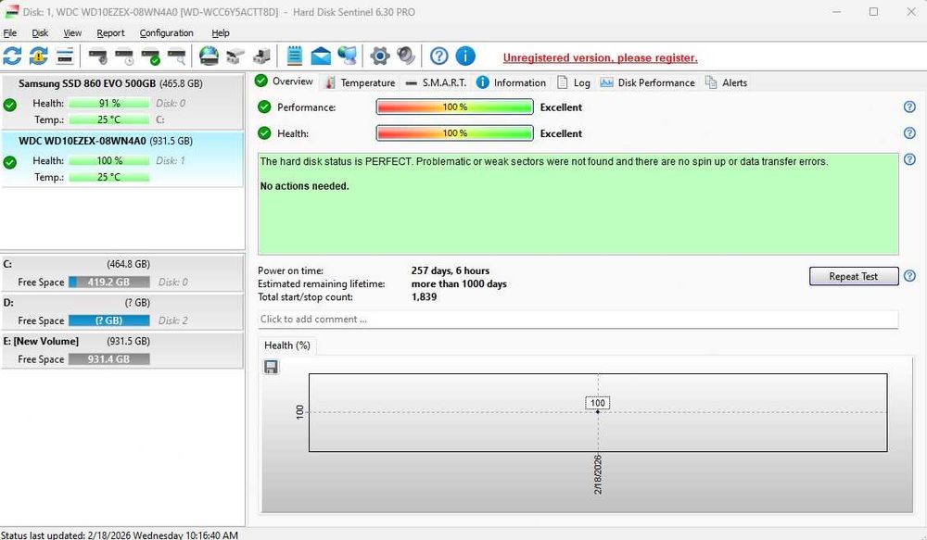927x540 pixels.
Task: Open the Report menu
Action: click(110, 33)
